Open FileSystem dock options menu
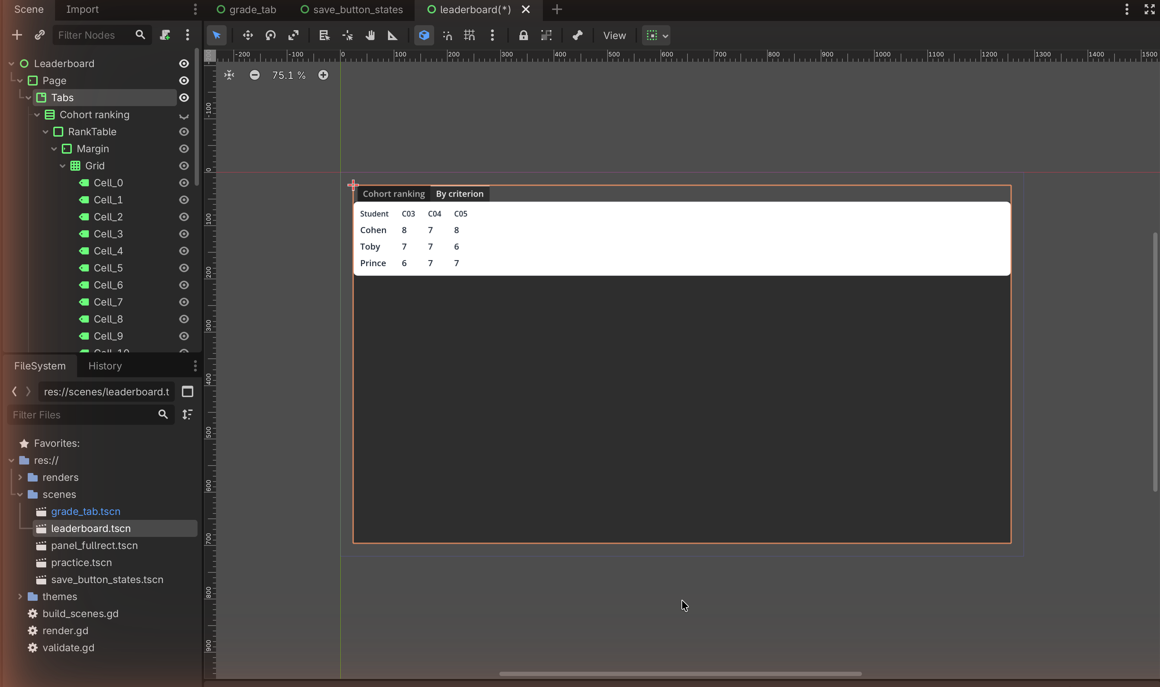This screenshot has width=1160, height=687. point(195,366)
